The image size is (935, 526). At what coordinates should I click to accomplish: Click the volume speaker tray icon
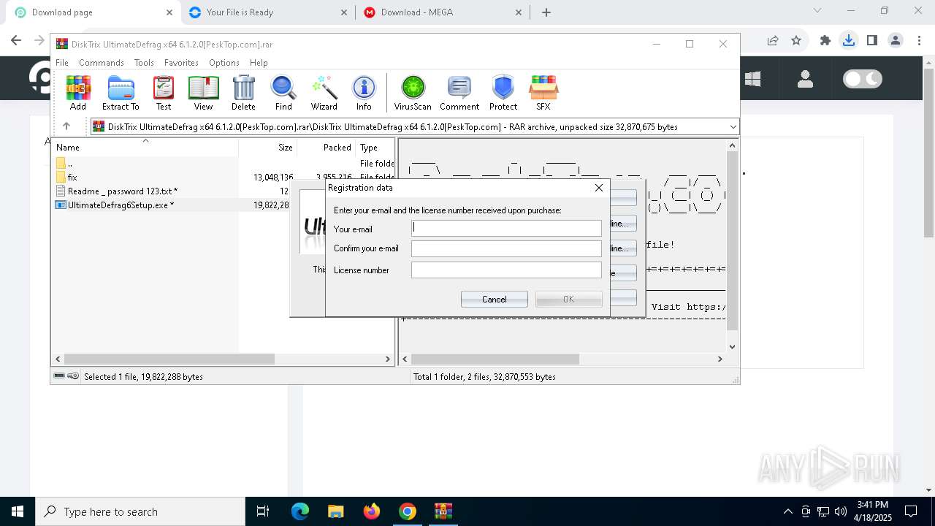(840, 511)
